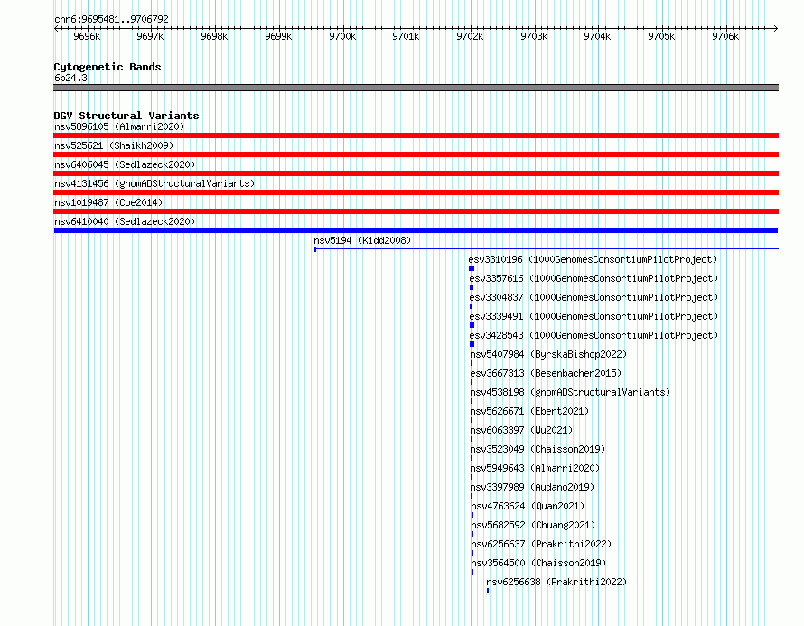Open nsv4538198 (gnomADStructuralVariants) label

click(x=570, y=392)
